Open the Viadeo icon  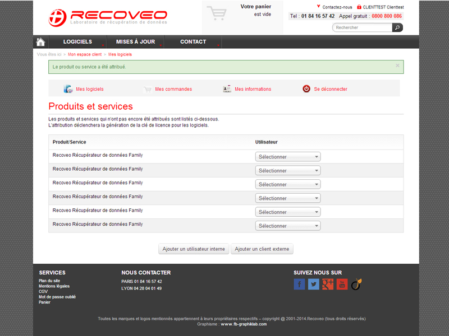[356, 284]
